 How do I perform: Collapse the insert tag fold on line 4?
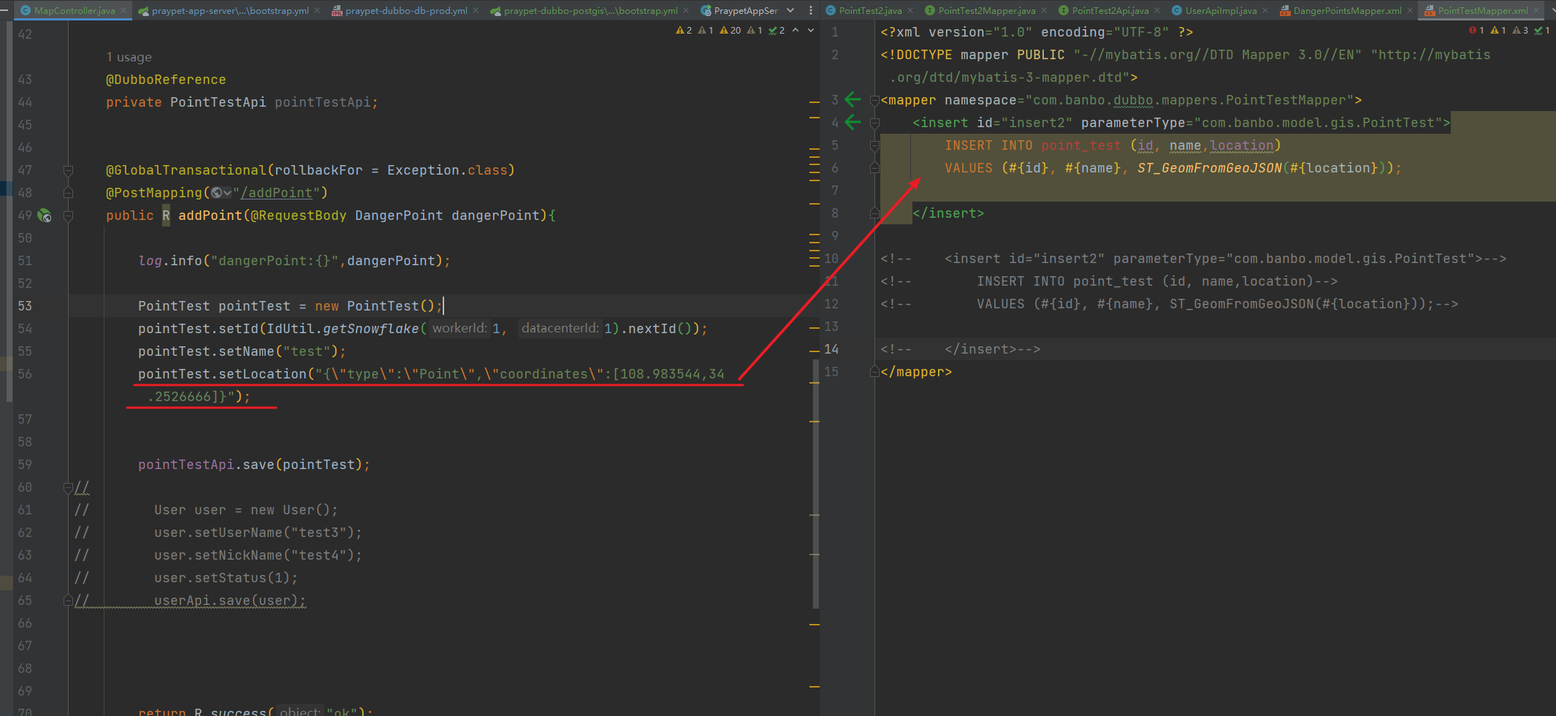pos(874,123)
